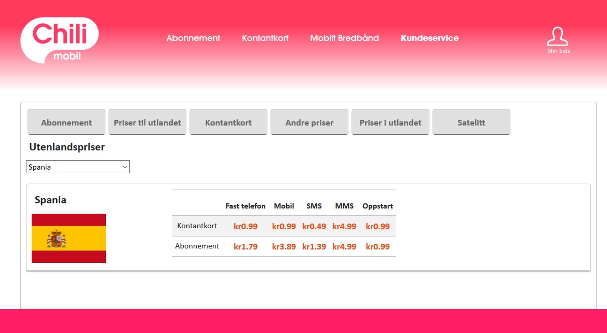
Task: Open the Priser til utlandet tab
Action: pyautogui.click(x=147, y=122)
